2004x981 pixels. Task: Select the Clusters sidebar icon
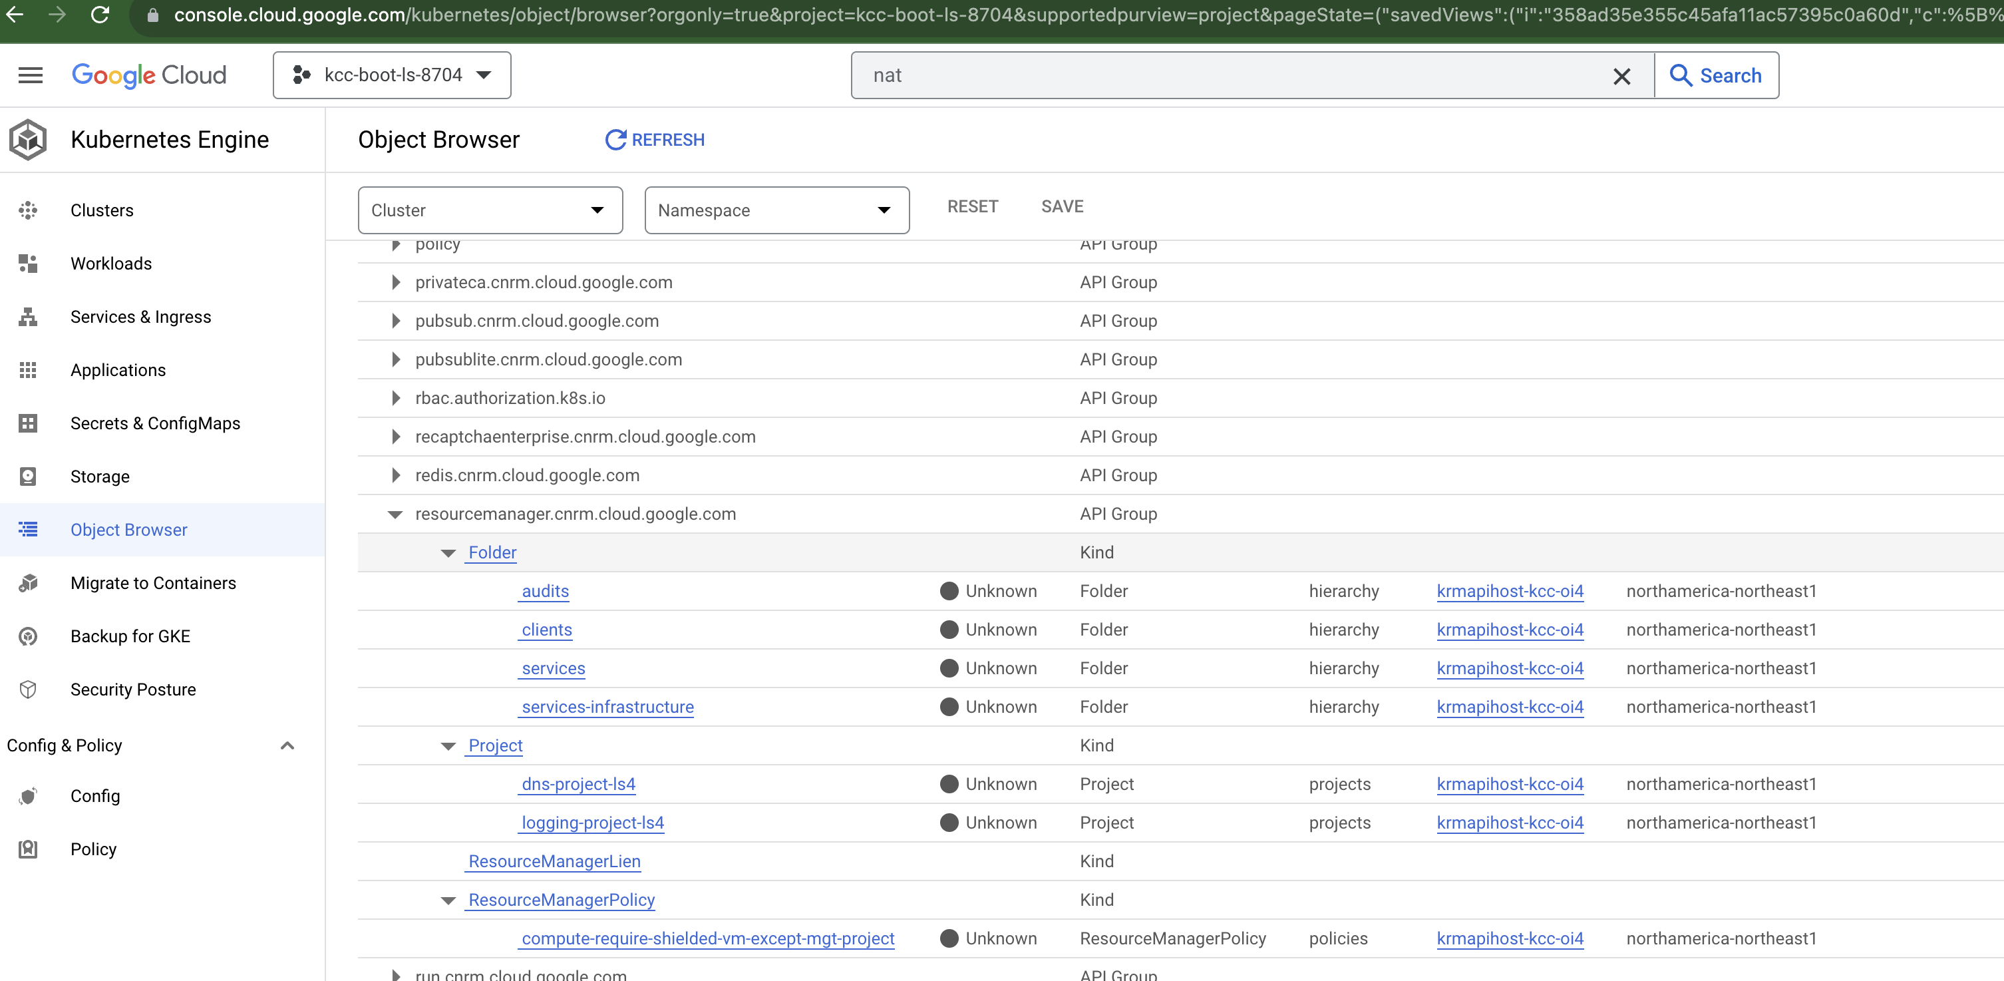coord(28,210)
